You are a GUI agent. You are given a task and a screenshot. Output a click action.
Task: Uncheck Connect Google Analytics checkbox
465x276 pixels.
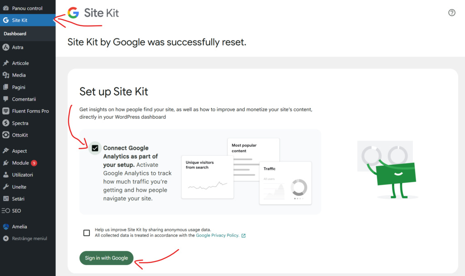(x=95, y=148)
